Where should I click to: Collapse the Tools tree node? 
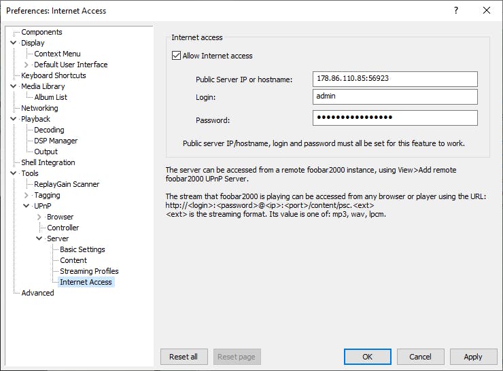14,173
